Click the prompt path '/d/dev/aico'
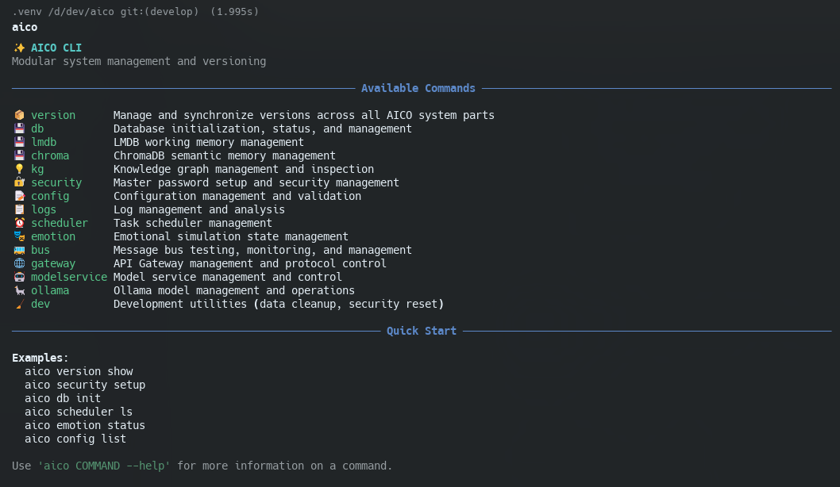Viewport: 840px width, 487px height. click(82, 11)
